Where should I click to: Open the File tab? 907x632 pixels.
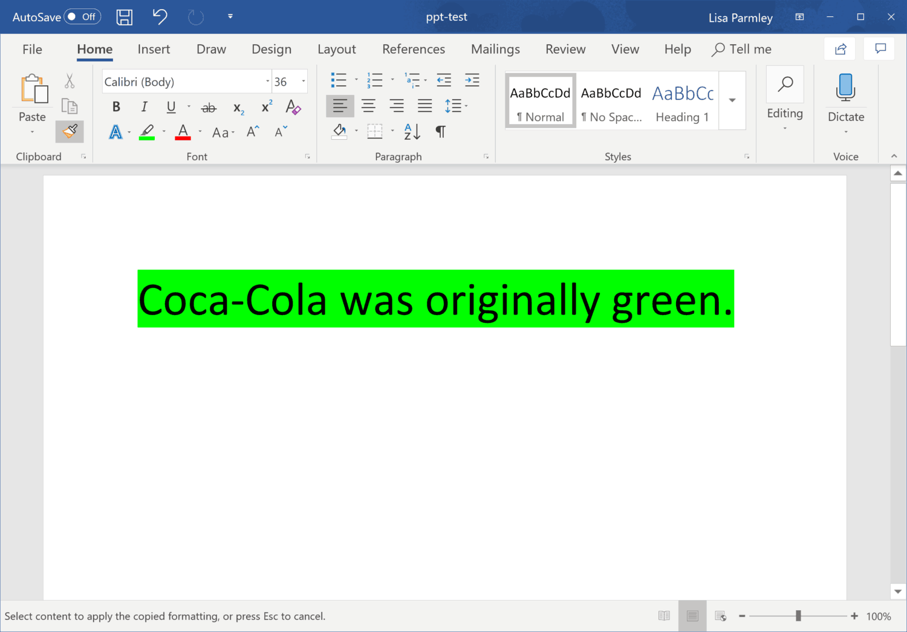[x=32, y=50]
